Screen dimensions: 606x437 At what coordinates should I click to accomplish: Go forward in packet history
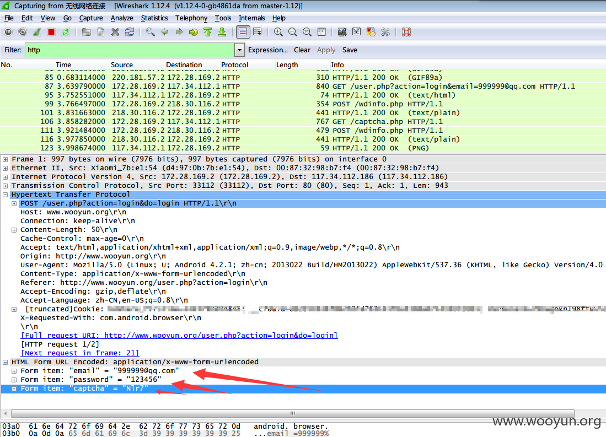click(179, 32)
